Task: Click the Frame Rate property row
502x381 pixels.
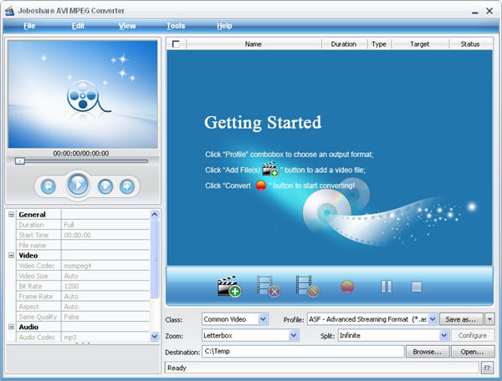Action: click(x=83, y=297)
